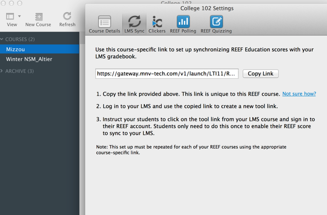This screenshot has height=215, width=327.
Task: Select the LMS Sync tab
Action: (x=135, y=24)
